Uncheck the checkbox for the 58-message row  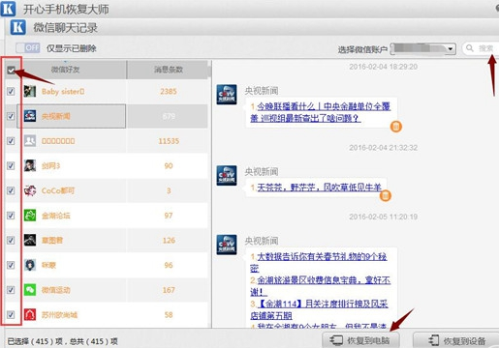click(x=11, y=314)
